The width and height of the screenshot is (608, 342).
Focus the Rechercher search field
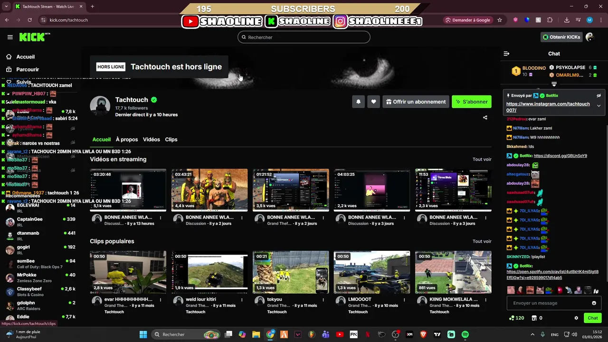coord(304,37)
